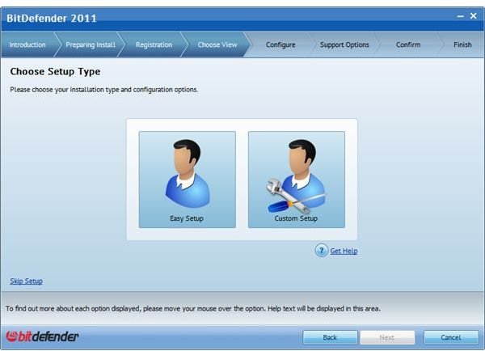This screenshot has height=351, width=485.
Task: Go back with the Back button
Action: pyautogui.click(x=330, y=337)
